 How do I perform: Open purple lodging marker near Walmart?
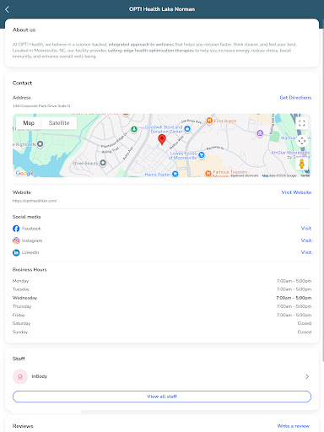260,133
